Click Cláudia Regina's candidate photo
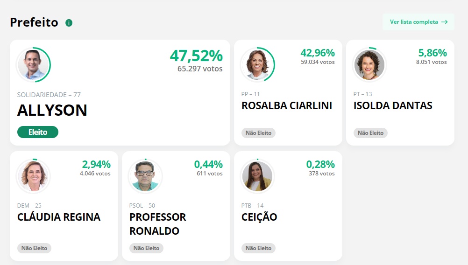Viewport: 468px width, 265px height. [x=34, y=176]
